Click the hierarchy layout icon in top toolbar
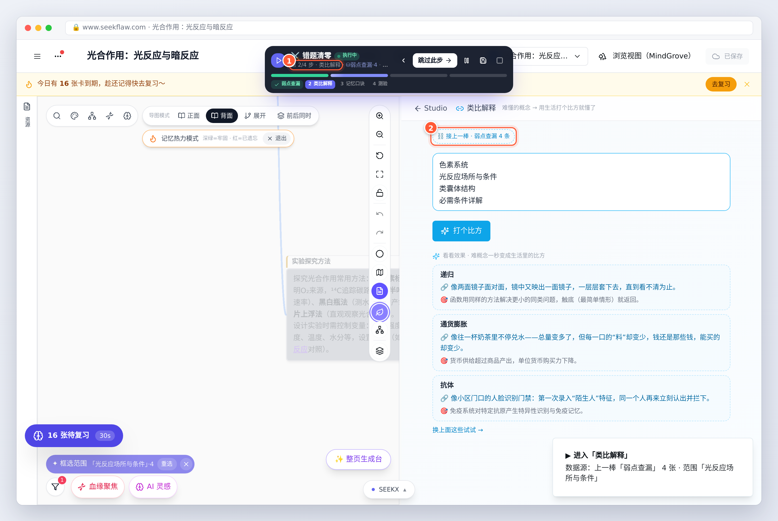The image size is (778, 521). point(92,116)
